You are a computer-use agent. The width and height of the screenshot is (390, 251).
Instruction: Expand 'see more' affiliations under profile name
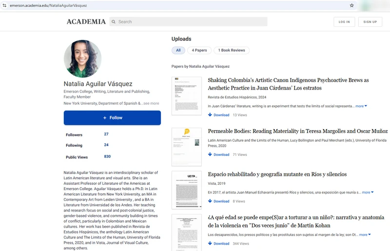(x=151, y=103)
